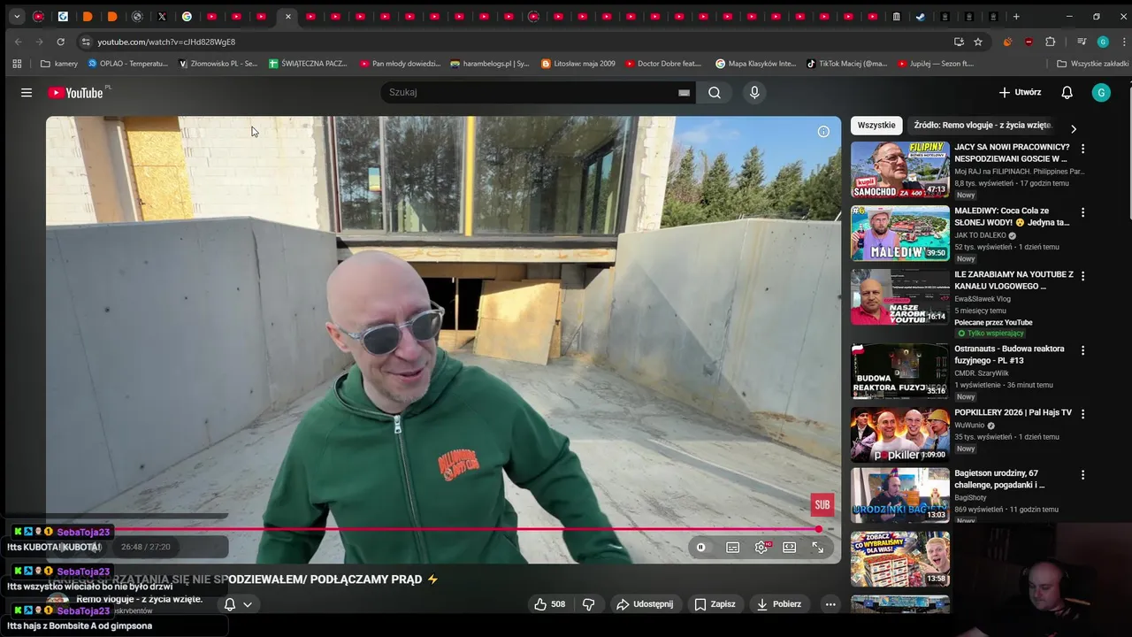Open options for JACY SA NOWI PRACOWNICY video
Screen dimensions: 1132x637
(1082, 149)
